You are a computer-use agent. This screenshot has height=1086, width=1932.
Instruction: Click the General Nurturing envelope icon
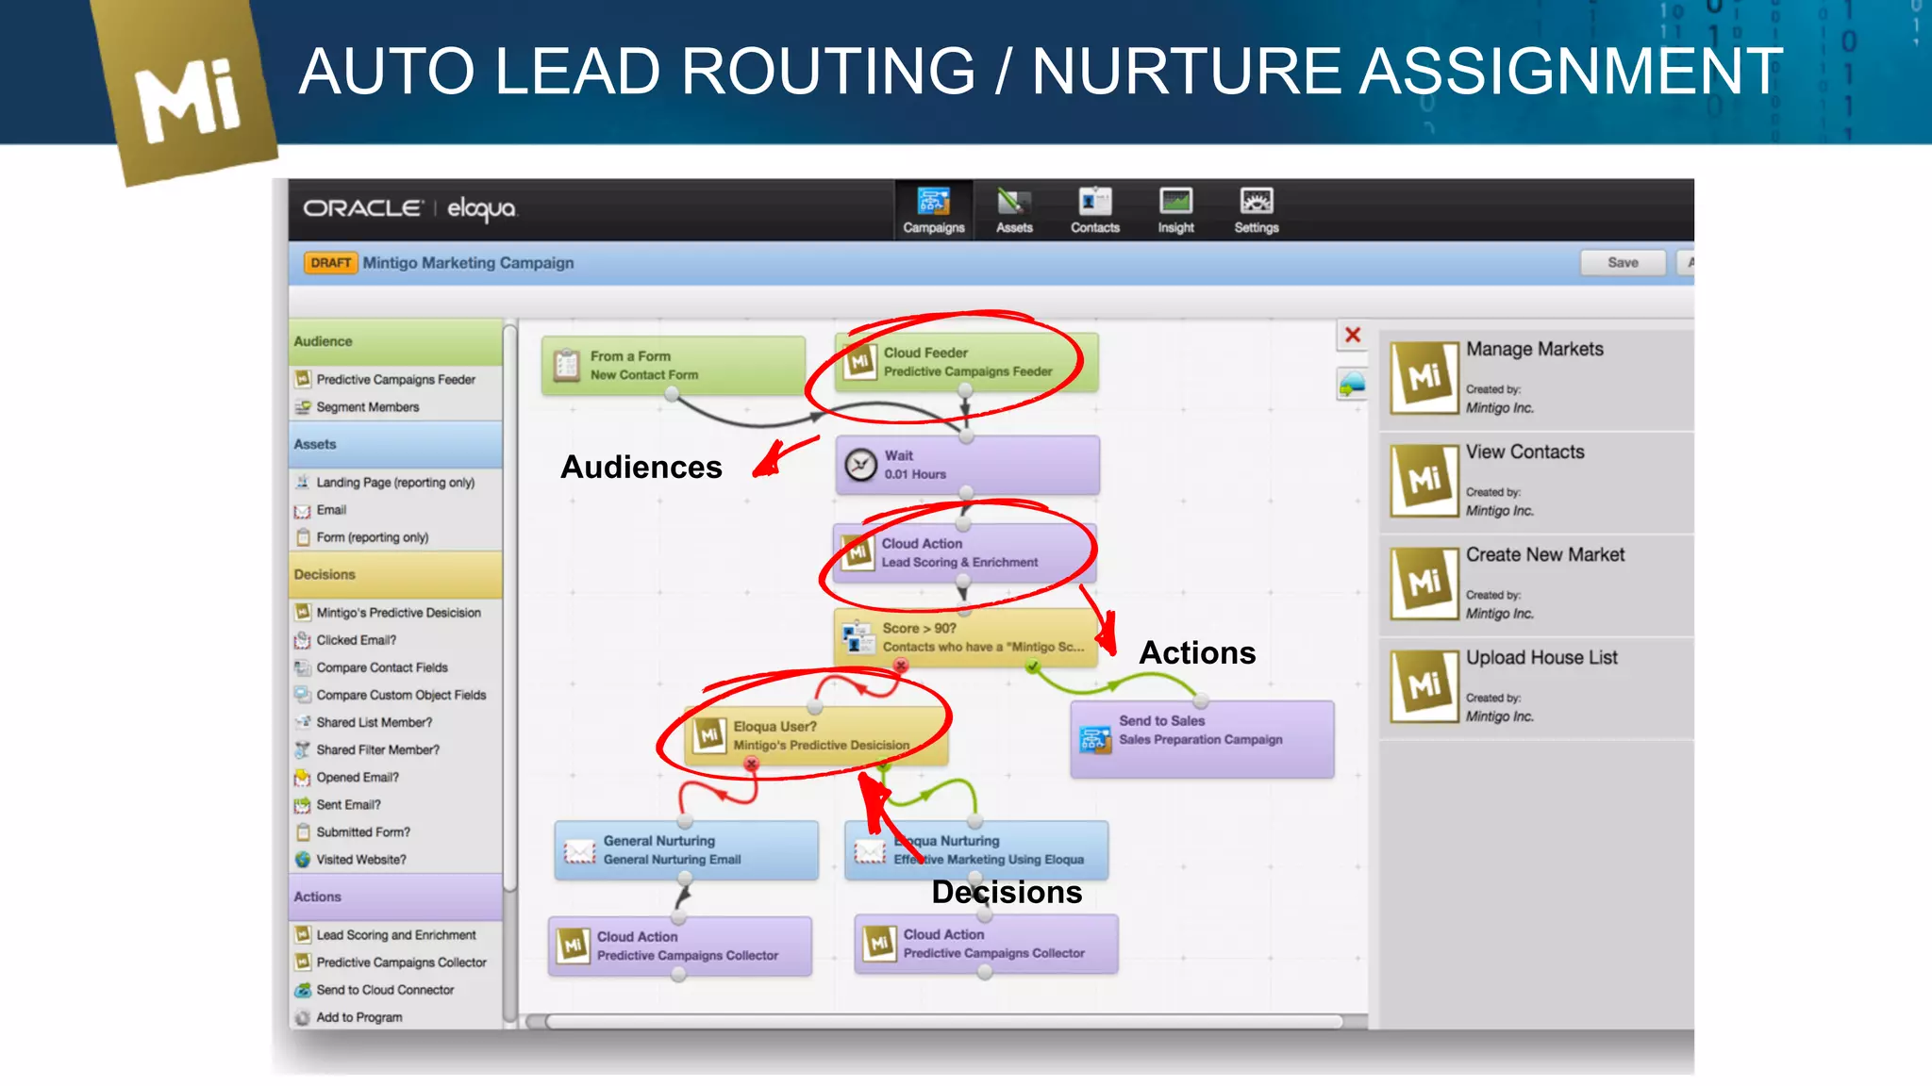(x=579, y=852)
